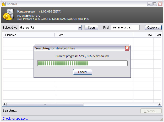The image size is (164, 122).
Task: Click the window resize grip corner
Action: click(162, 120)
